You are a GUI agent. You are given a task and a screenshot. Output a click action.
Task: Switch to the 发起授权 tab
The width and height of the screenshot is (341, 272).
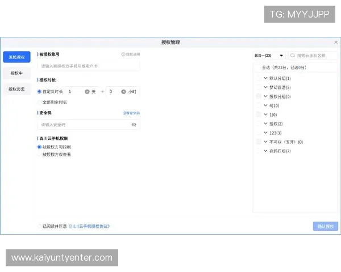click(x=16, y=57)
